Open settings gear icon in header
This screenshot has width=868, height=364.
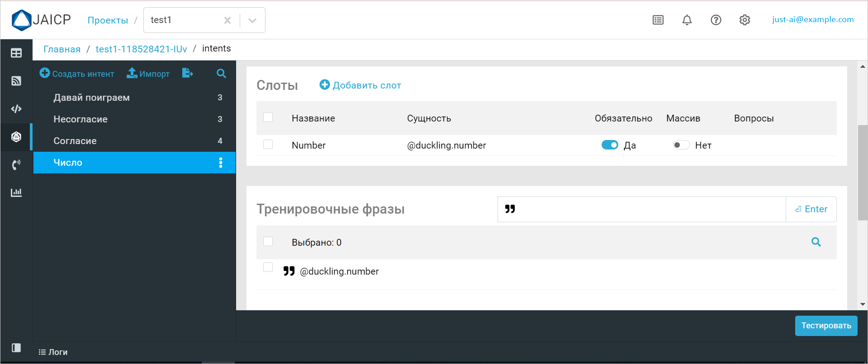point(745,20)
